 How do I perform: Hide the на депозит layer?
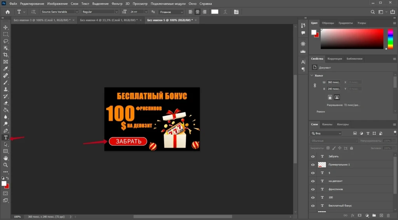[x=313, y=181]
